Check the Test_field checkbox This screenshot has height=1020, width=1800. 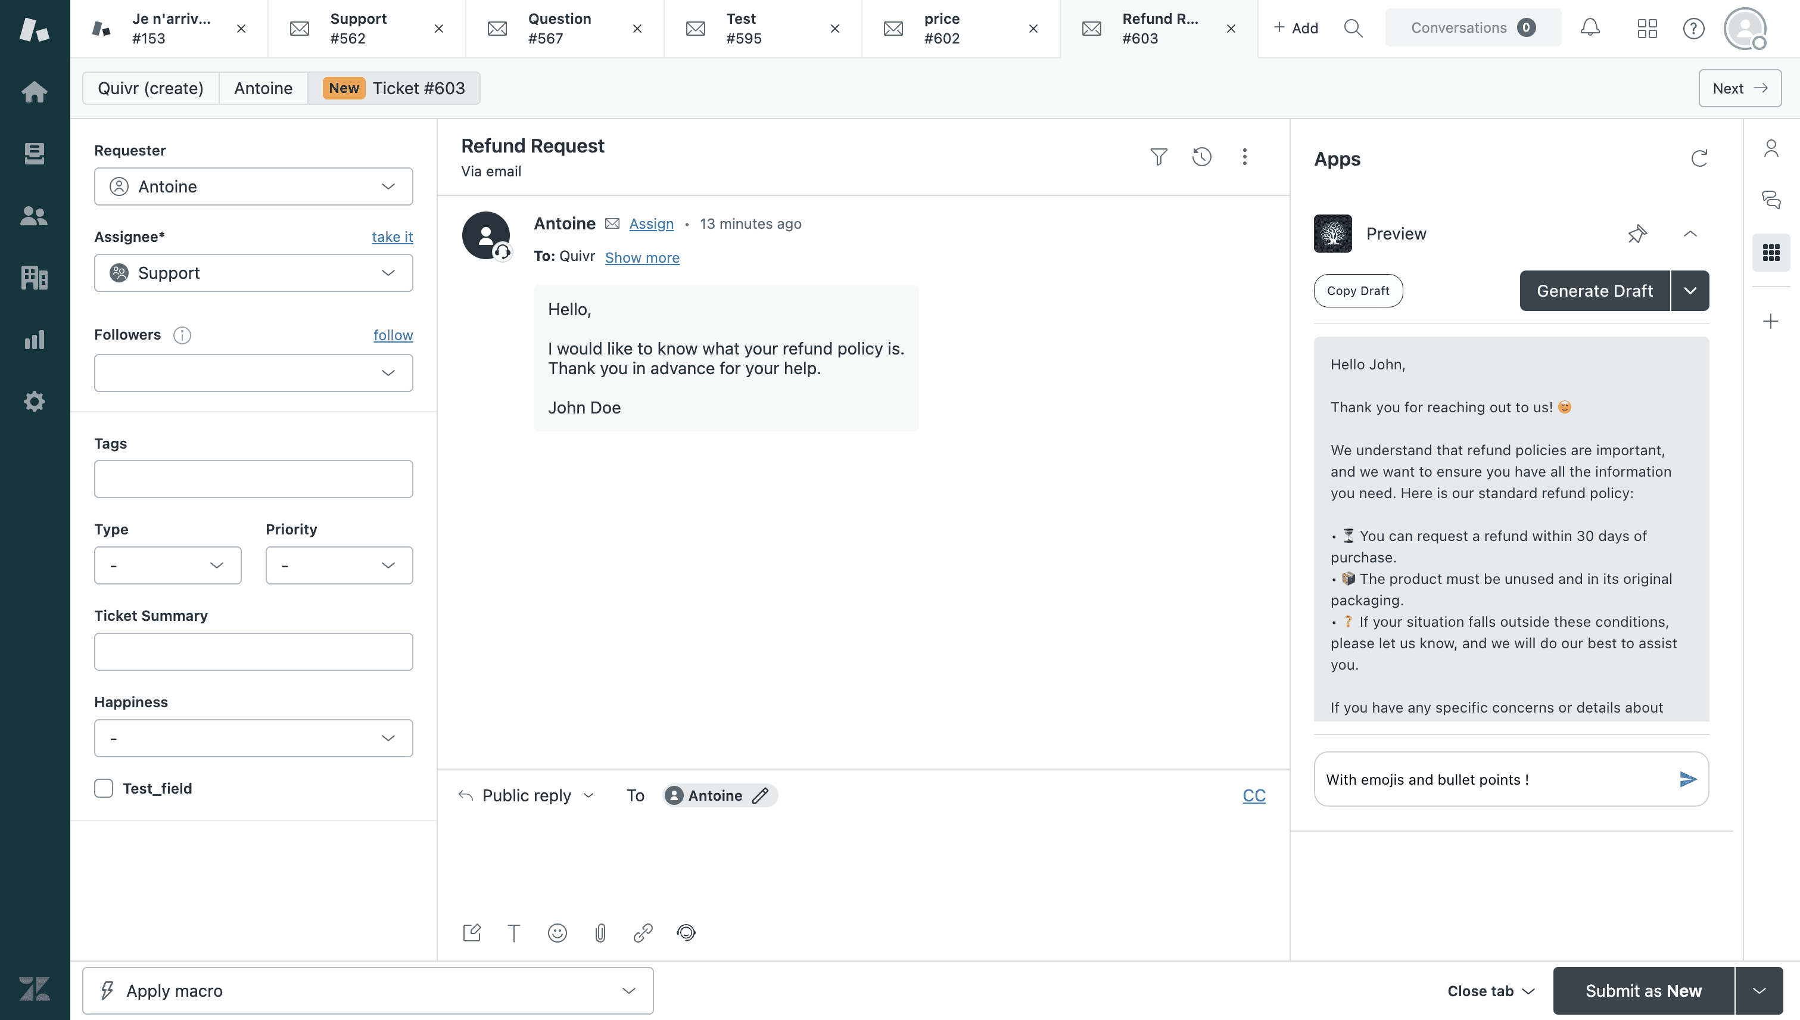pos(104,788)
